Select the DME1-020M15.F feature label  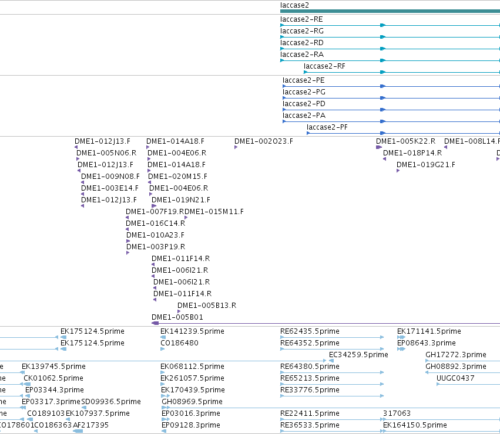[177, 177]
